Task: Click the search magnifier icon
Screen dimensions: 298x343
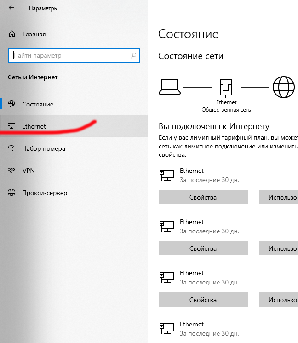Action: (x=133, y=56)
